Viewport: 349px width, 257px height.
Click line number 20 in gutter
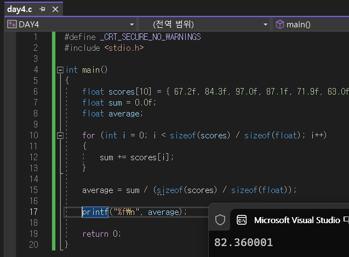click(33, 244)
